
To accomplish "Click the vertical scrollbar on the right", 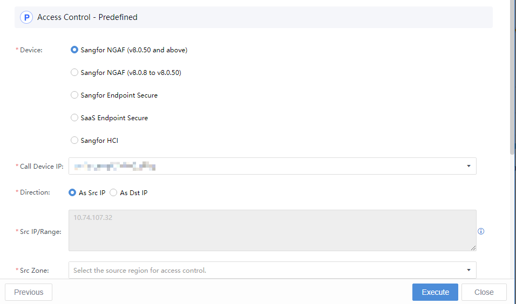I will pos(513,81).
